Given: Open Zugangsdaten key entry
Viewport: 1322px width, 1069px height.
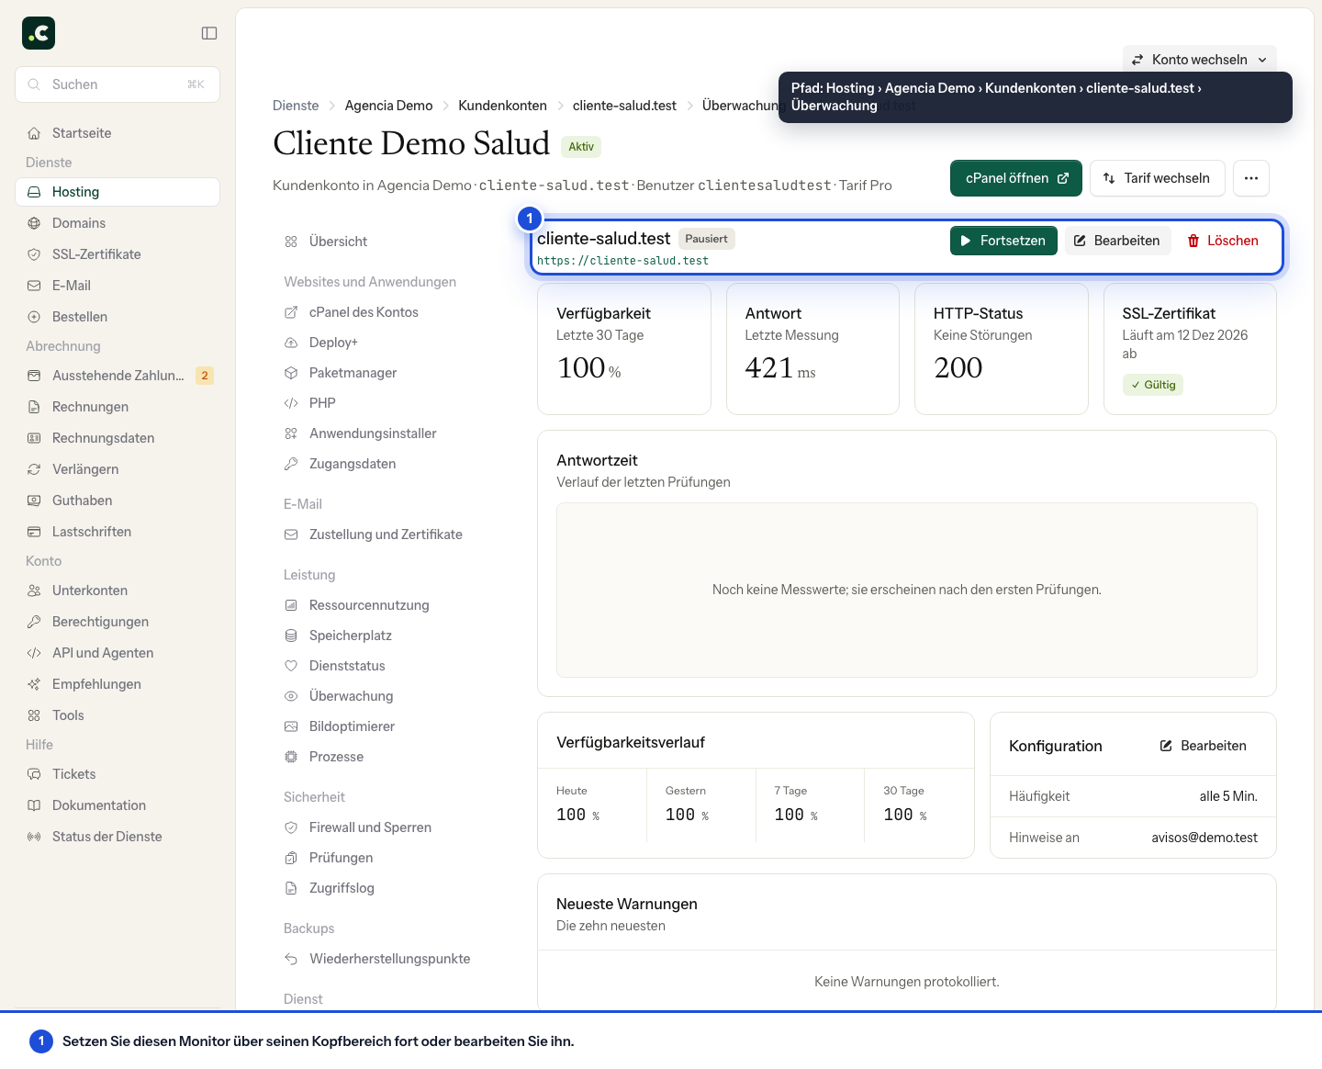Looking at the screenshot, I should coord(388,464).
